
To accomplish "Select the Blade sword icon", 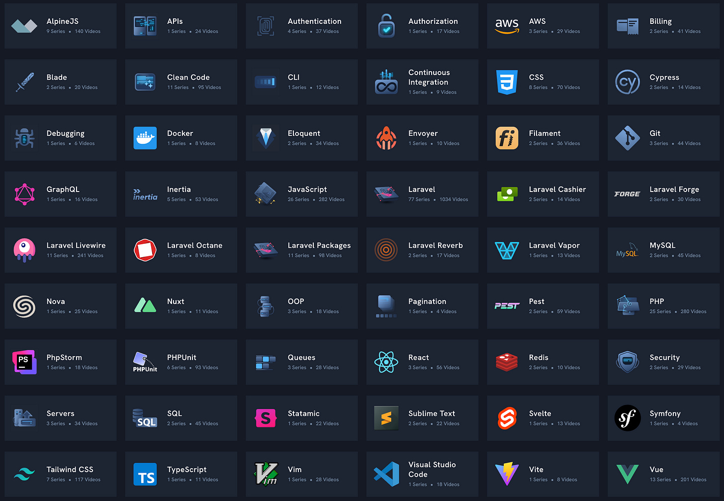I will (x=24, y=82).
